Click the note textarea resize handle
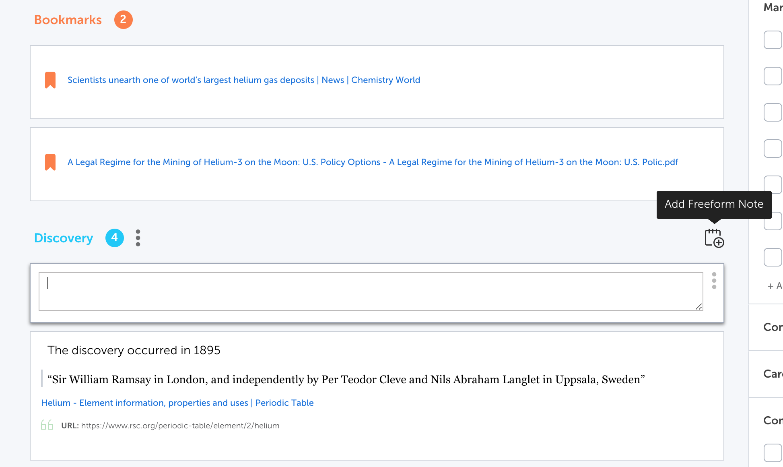Viewport: 783px width, 467px height. [x=699, y=307]
